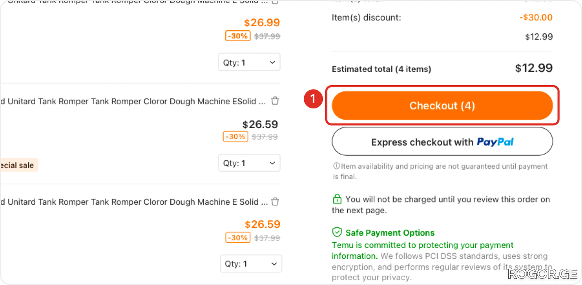Click the green padlock icon
This screenshot has width=582, height=285.
337,199
